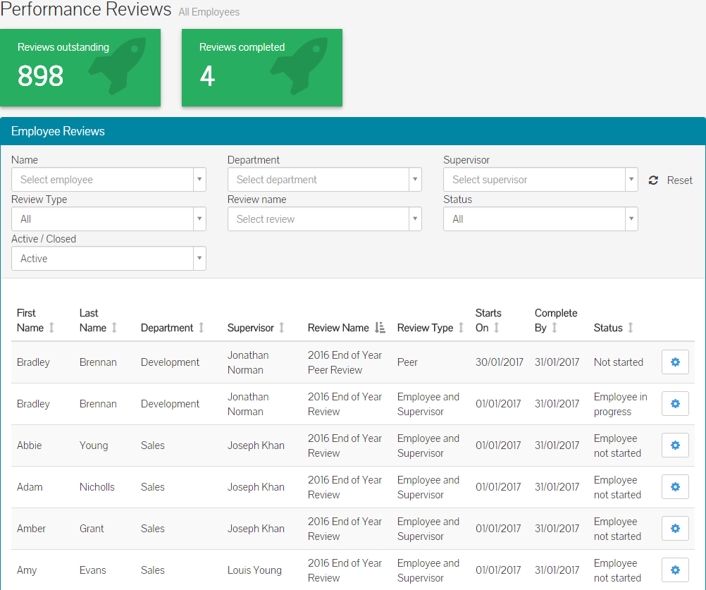The image size is (706, 590).
Task: Click the 'Peer' review type cell
Action: point(407,362)
